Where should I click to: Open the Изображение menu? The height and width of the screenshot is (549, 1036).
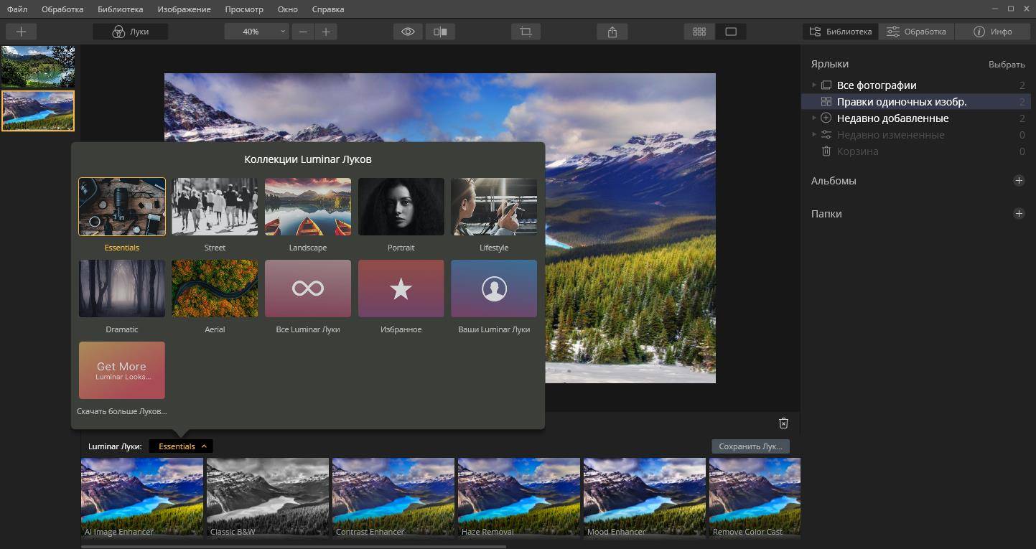[185, 9]
